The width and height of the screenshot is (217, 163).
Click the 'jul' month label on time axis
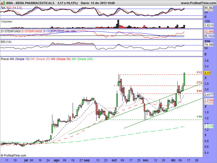26,160
